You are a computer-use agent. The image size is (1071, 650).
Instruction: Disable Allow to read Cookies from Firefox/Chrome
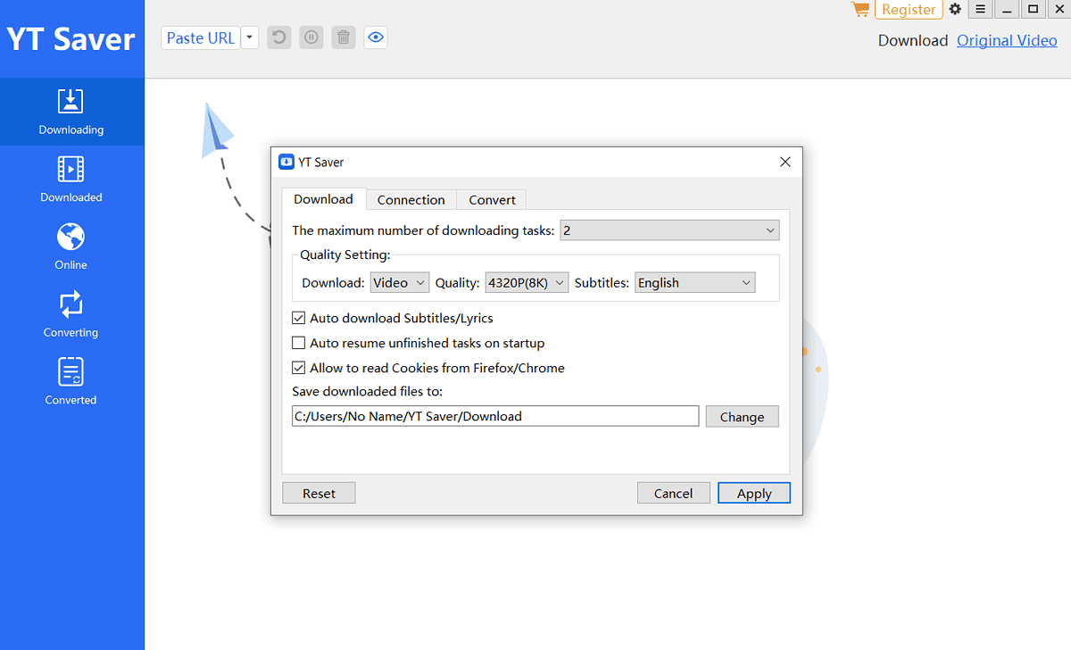click(x=298, y=367)
